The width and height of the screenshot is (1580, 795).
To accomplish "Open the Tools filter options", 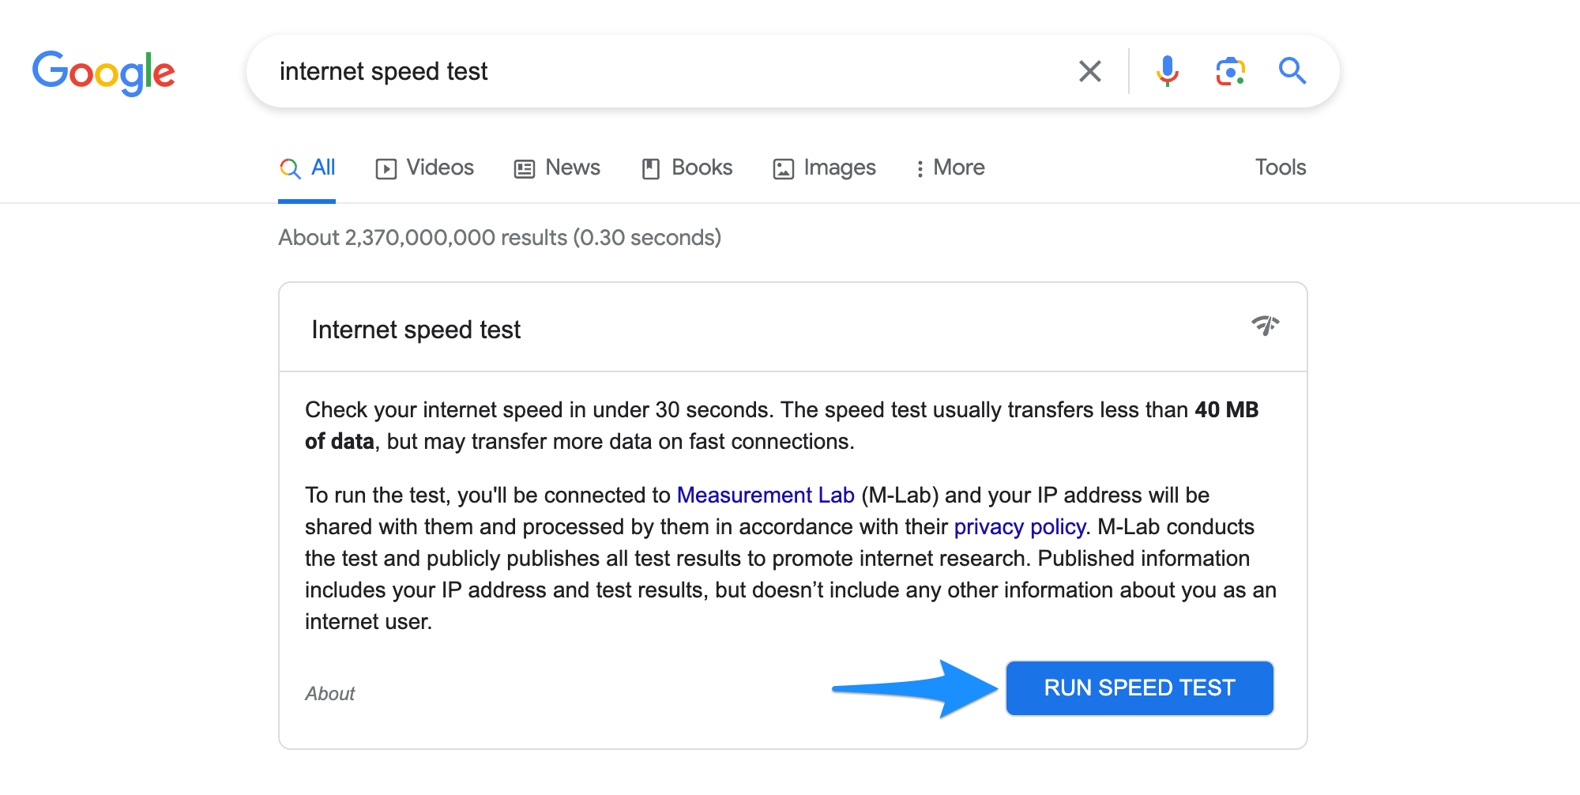I will [1280, 168].
